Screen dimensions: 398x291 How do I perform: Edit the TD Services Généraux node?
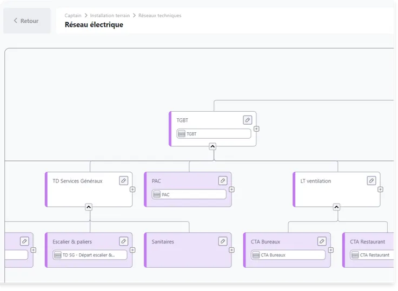(x=124, y=181)
